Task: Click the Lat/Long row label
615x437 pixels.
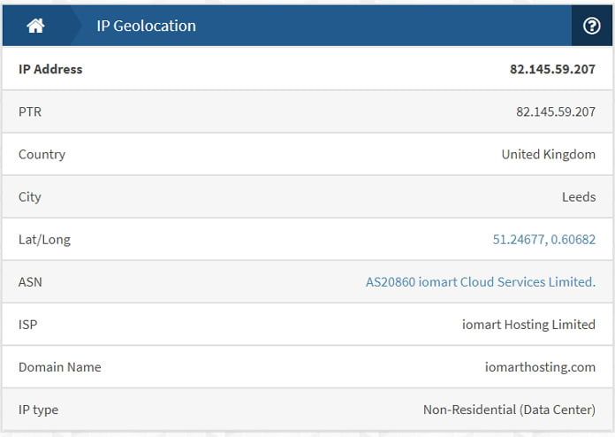Action: [x=44, y=239]
